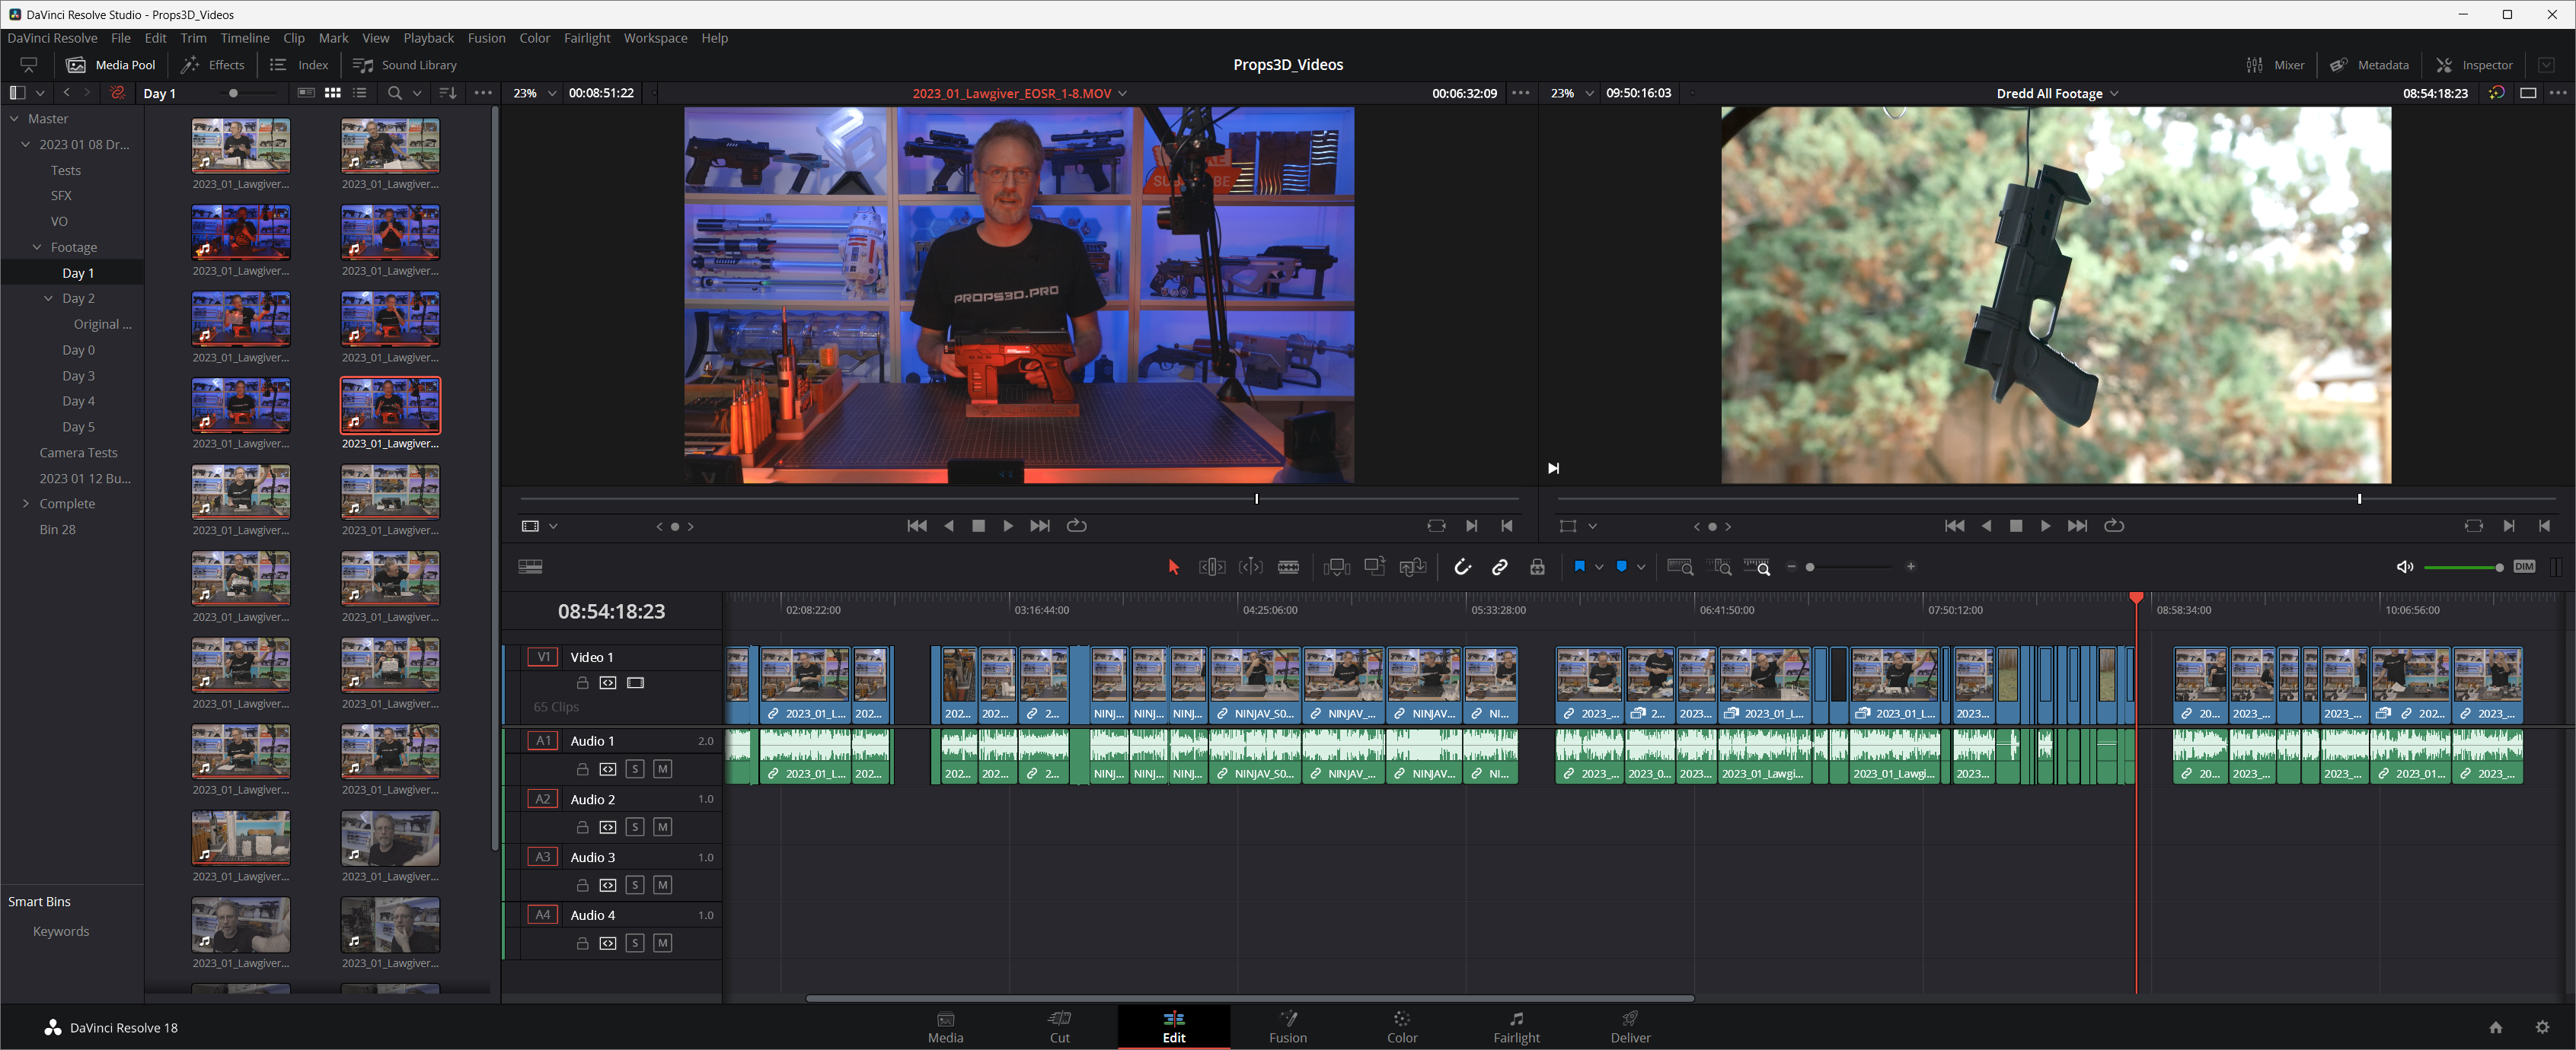Open the Mixer panel
Image resolution: width=2576 pixels, height=1050 pixels.
[x=2275, y=65]
